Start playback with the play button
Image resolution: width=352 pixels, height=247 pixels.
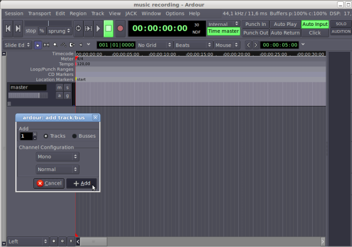(98, 29)
